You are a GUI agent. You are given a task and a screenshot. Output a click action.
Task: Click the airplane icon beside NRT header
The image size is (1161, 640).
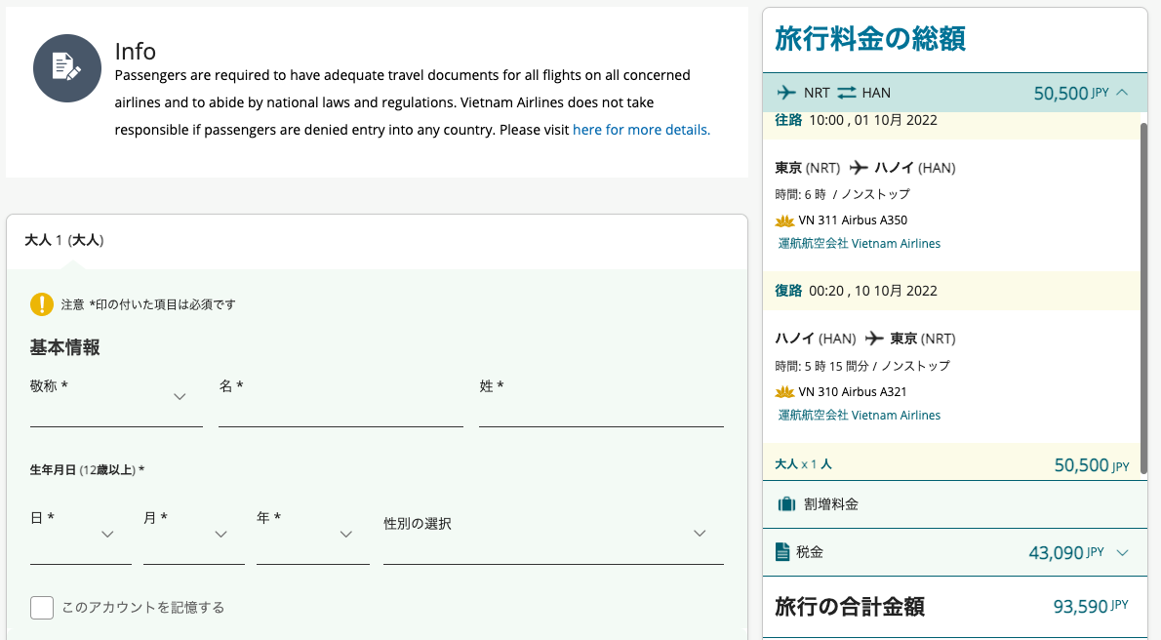click(x=786, y=93)
